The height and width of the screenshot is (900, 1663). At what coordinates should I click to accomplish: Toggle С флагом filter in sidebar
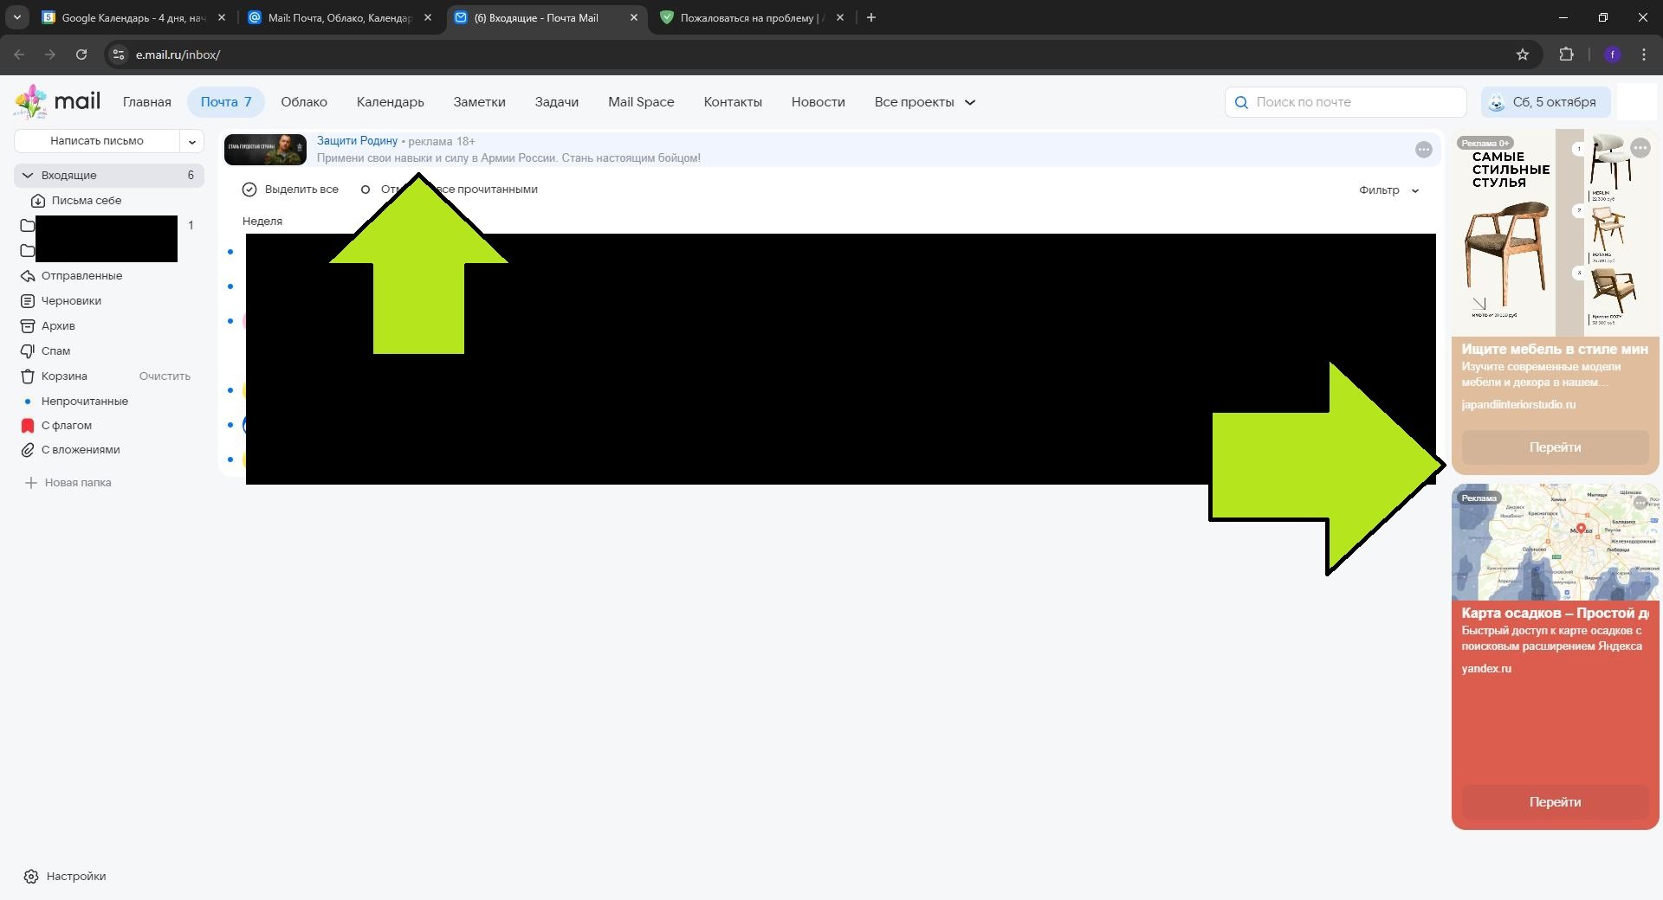tap(67, 425)
